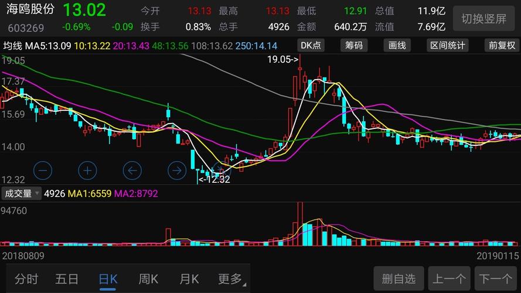
Task: Switch to the 分时 tab
Action: click(26, 279)
